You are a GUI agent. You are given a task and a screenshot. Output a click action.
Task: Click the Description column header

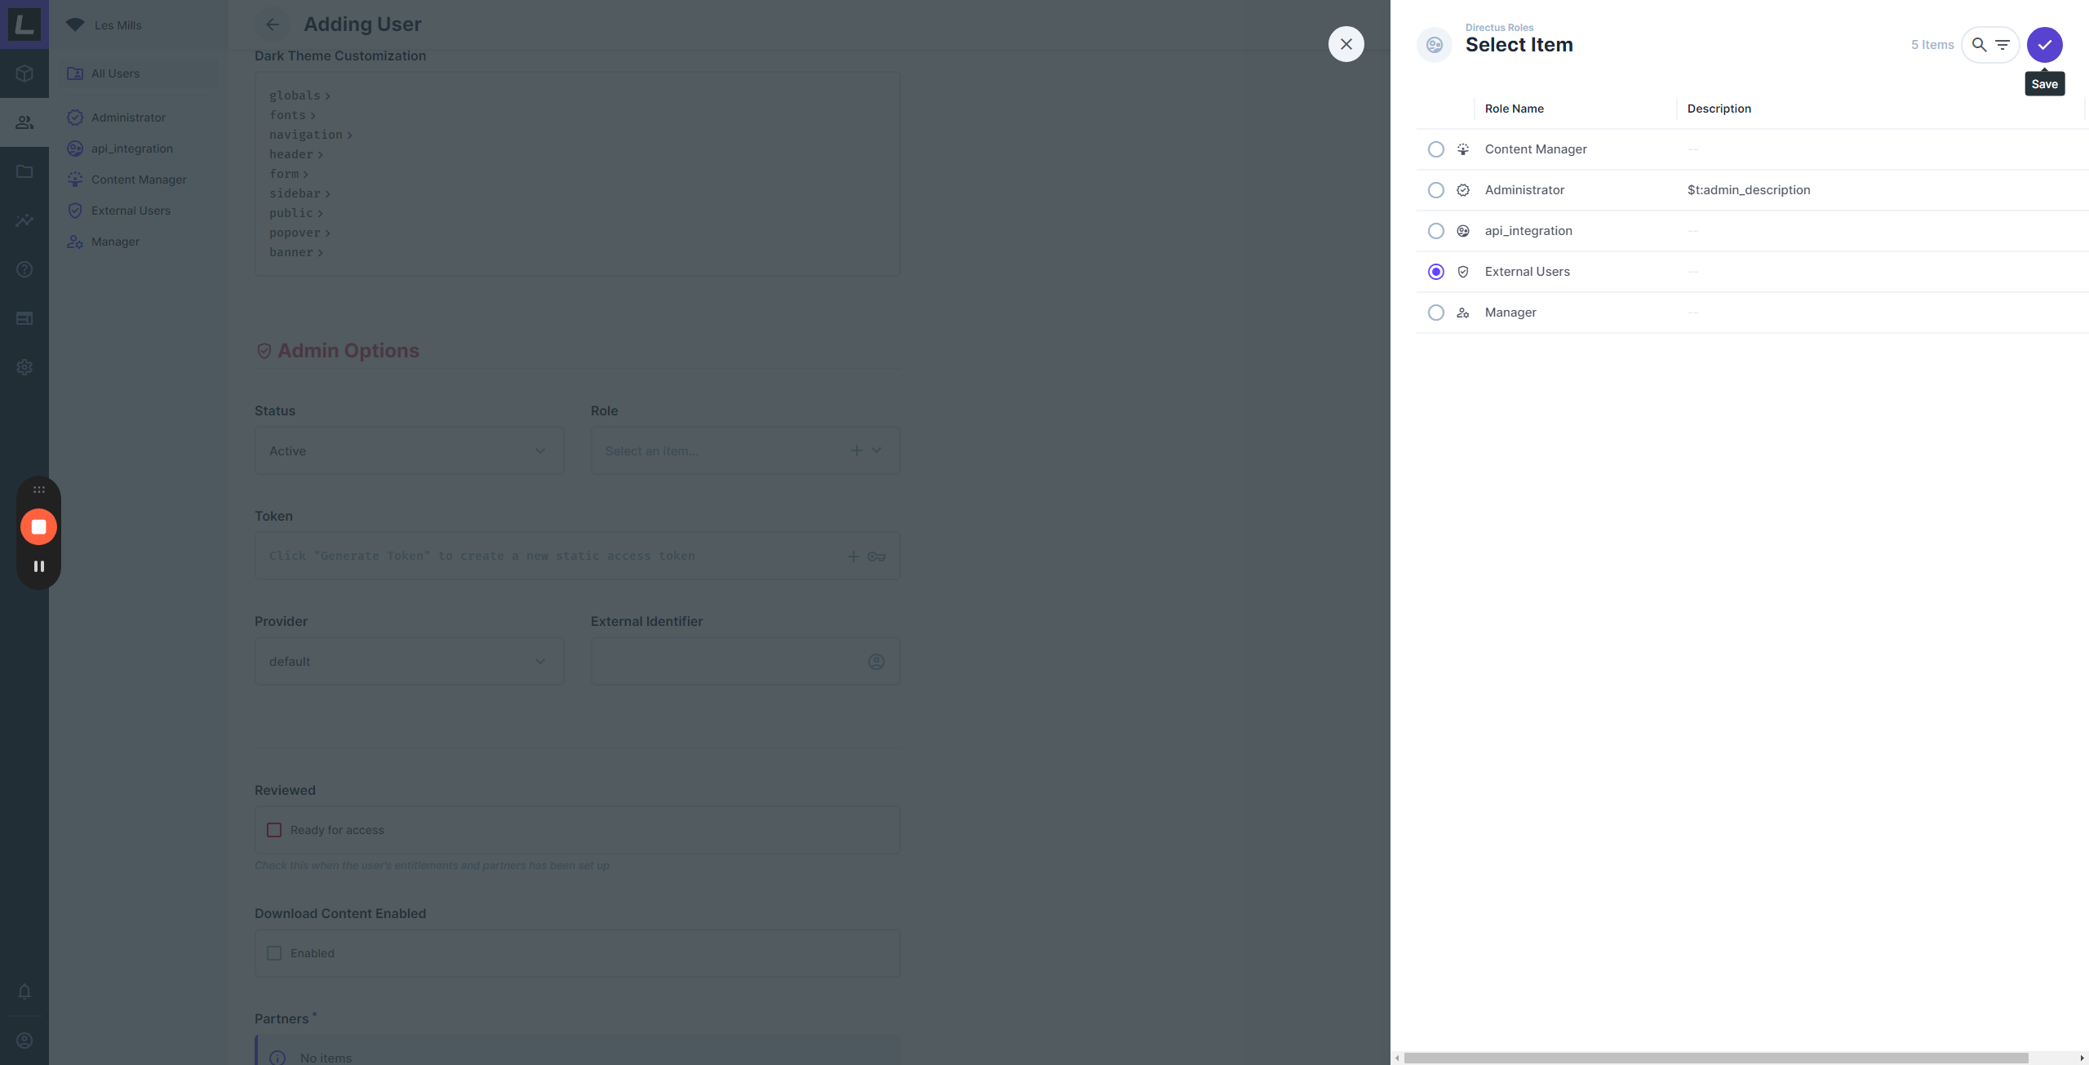[1719, 109]
